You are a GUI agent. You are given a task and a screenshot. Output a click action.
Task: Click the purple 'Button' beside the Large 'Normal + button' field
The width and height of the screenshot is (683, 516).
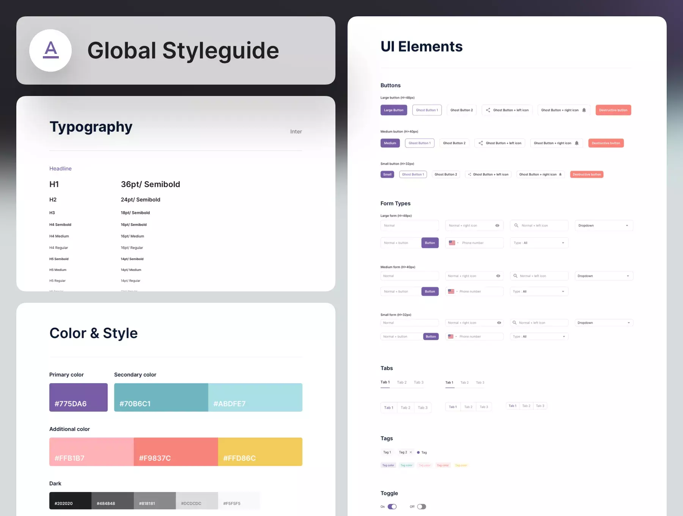430,243
